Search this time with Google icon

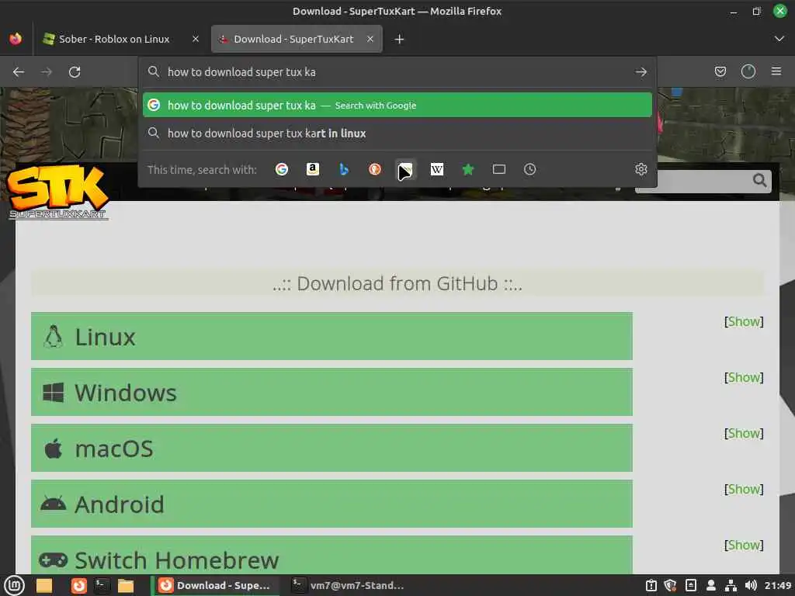[x=281, y=169]
